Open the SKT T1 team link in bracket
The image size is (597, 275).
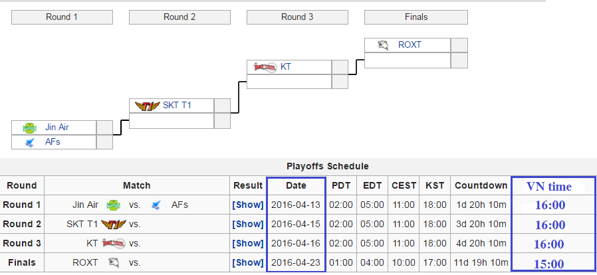(177, 106)
